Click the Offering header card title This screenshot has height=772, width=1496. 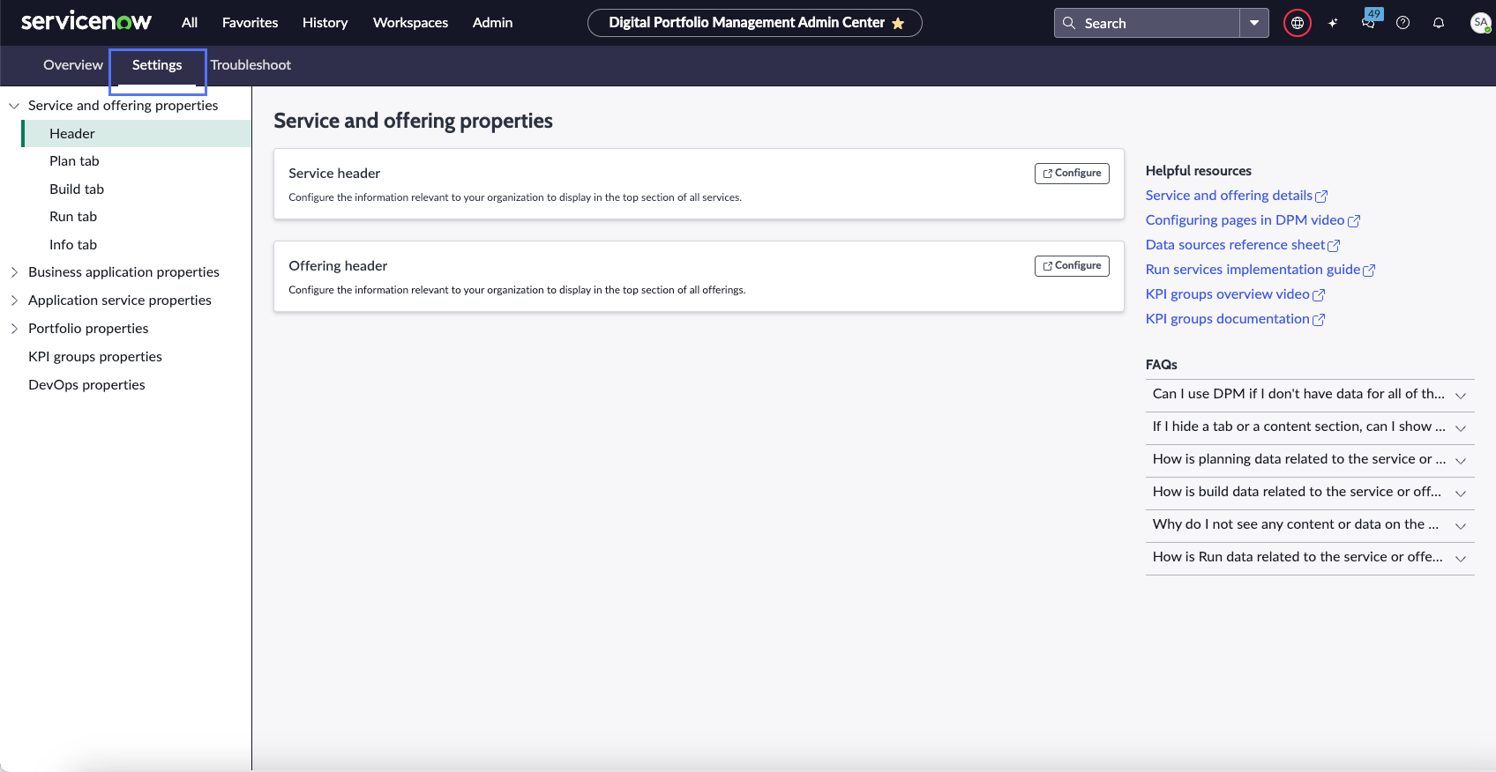338,266
